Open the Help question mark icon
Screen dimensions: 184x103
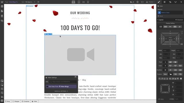[2, 101]
